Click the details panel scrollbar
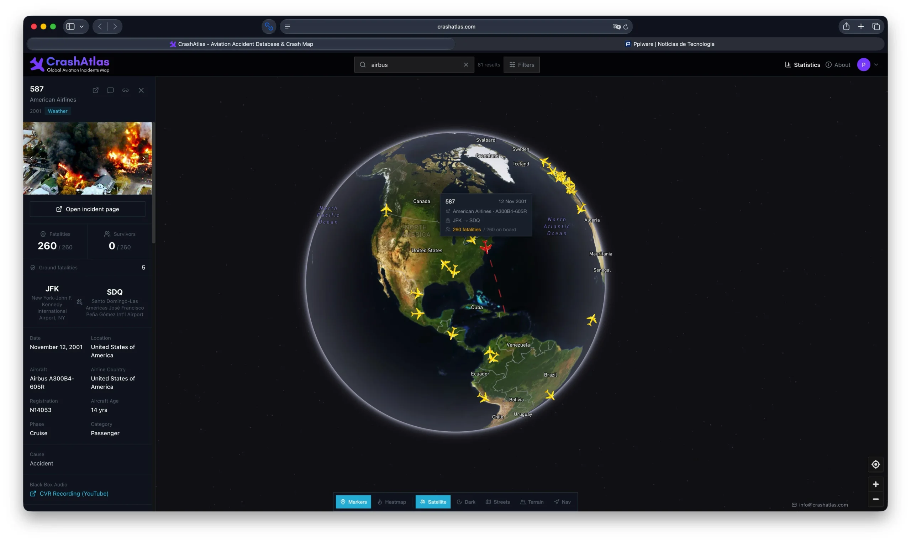This screenshot has height=542, width=911. [154, 183]
